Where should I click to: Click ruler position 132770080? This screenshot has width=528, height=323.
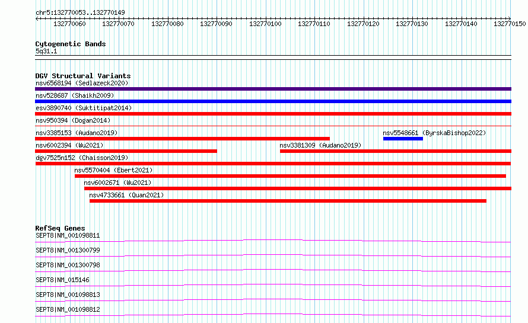[167, 24]
